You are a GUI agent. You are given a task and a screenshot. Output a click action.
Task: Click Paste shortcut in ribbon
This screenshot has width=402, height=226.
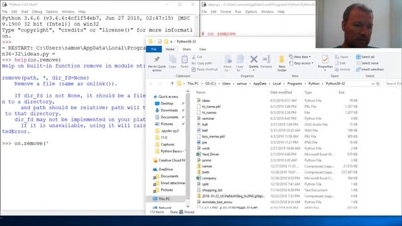205,69
